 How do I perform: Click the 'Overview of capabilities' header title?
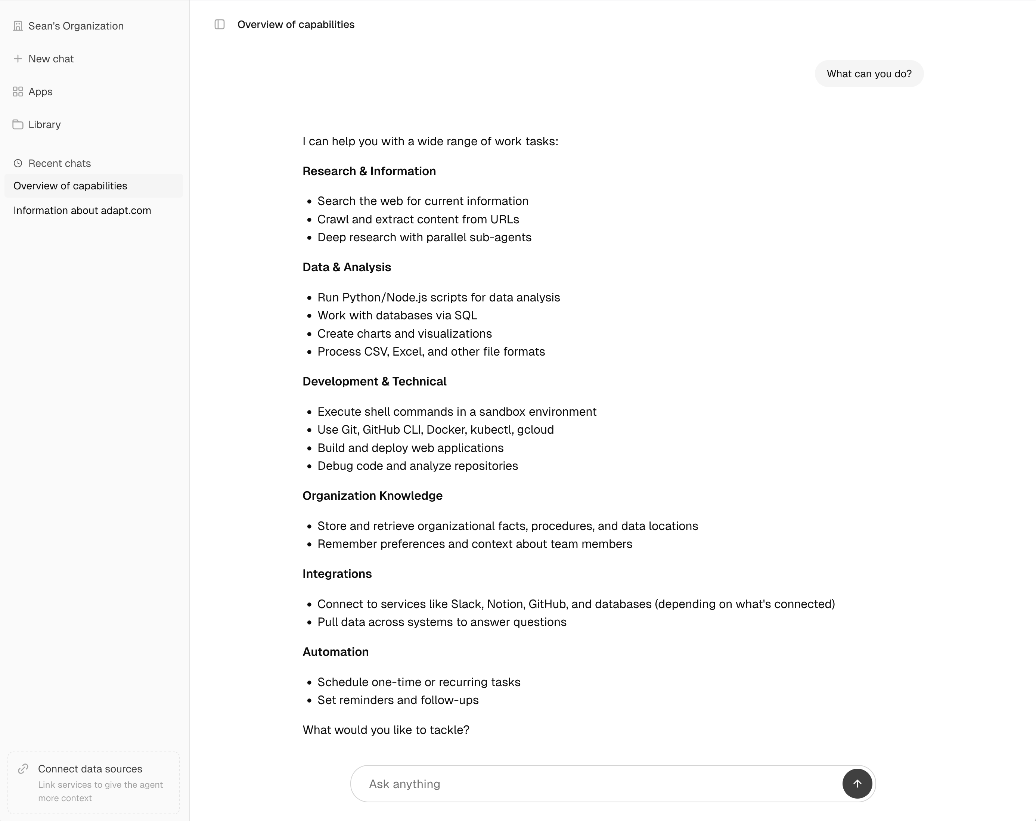(295, 24)
